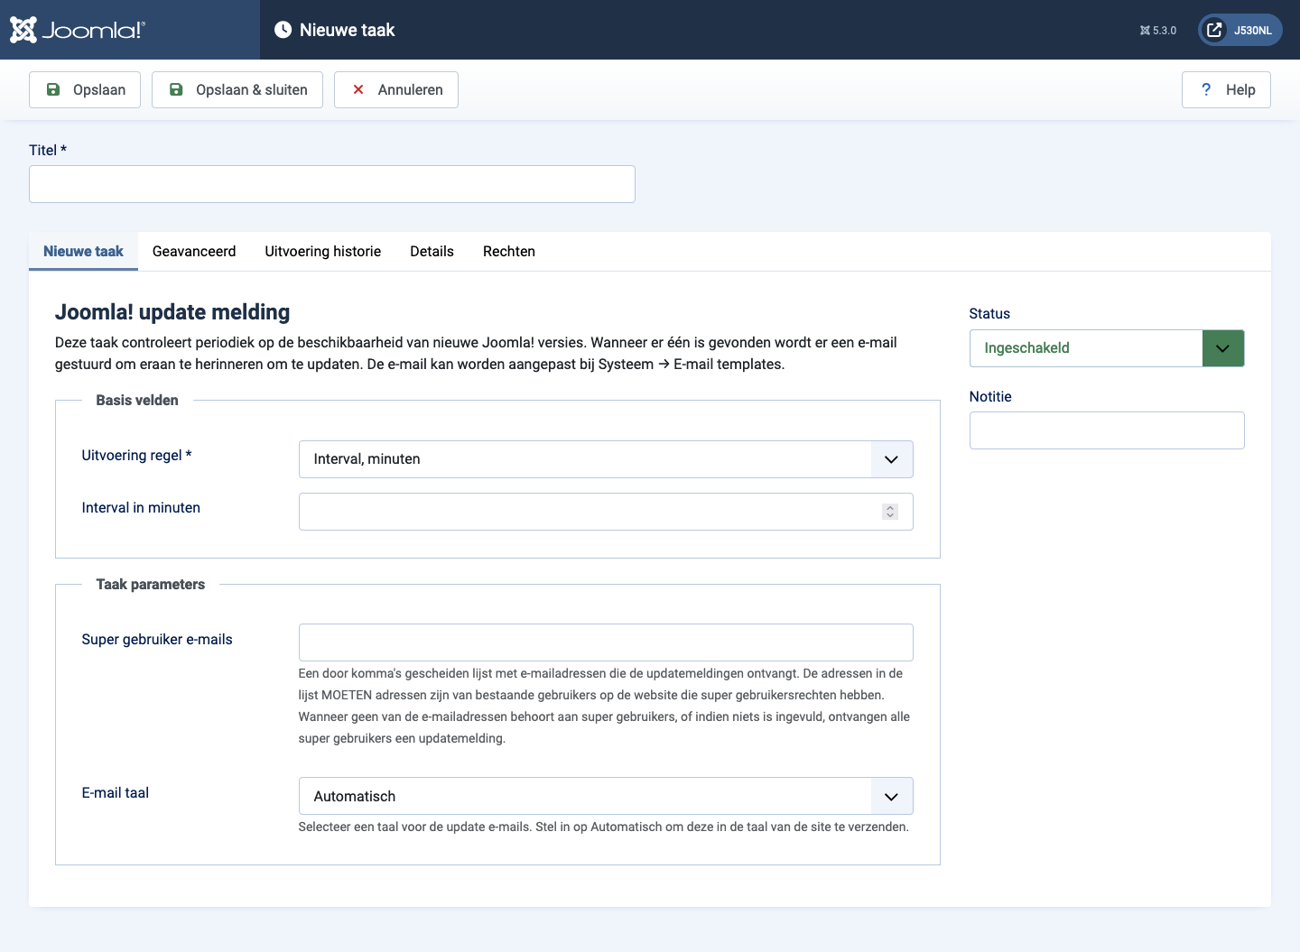Open the Status dropdown showing Ingeschakeld

click(x=1107, y=348)
